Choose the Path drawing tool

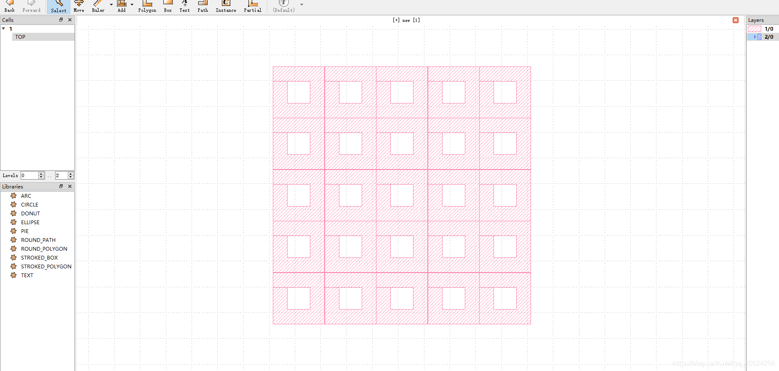(x=203, y=6)
